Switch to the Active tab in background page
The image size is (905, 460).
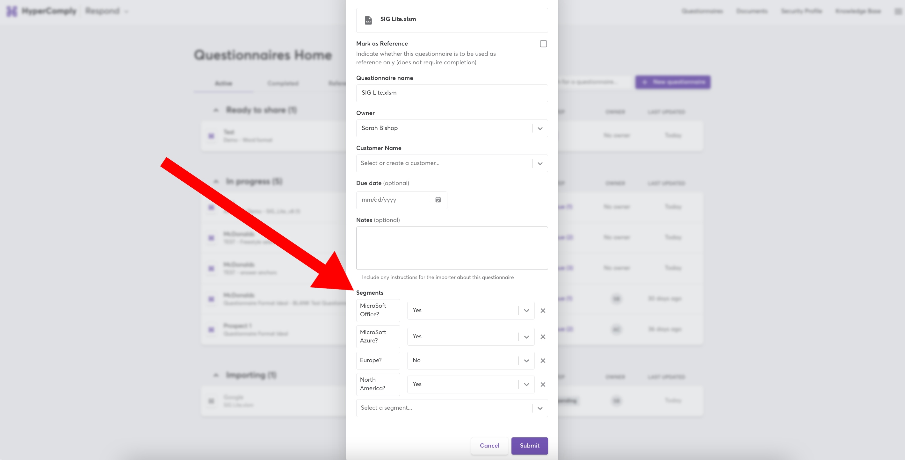pyautogui.click(x=223, y=83)
